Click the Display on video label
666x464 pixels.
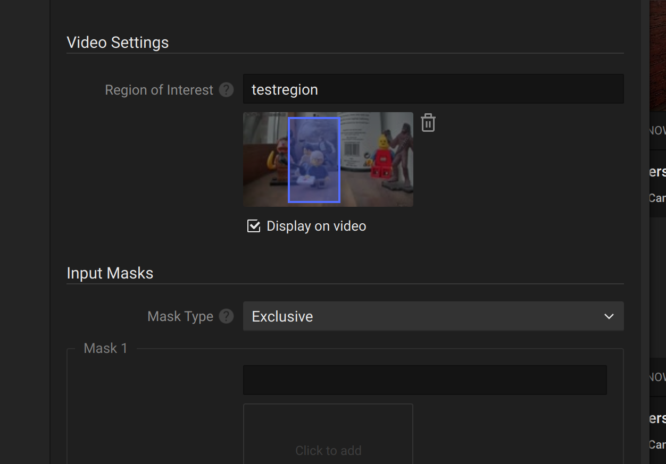click(x=317, y=226)
